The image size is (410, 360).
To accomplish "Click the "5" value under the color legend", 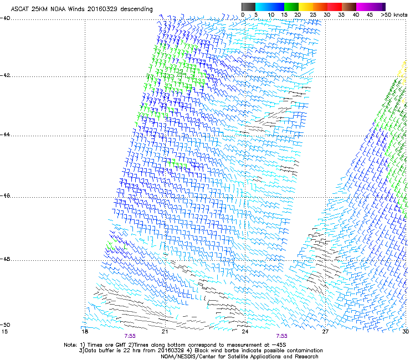I will pos(256,15).
